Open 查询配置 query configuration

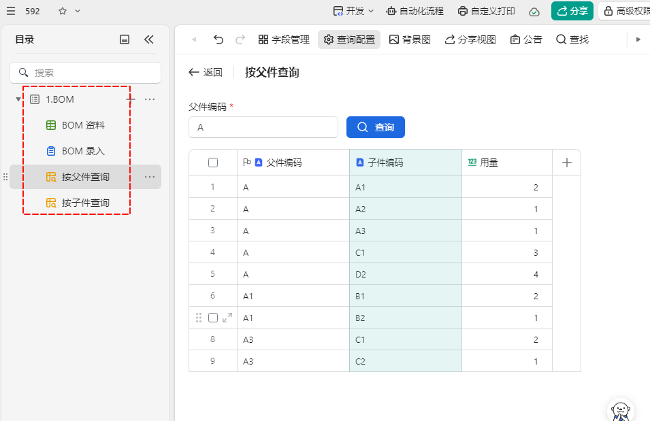tap(349, 39)
